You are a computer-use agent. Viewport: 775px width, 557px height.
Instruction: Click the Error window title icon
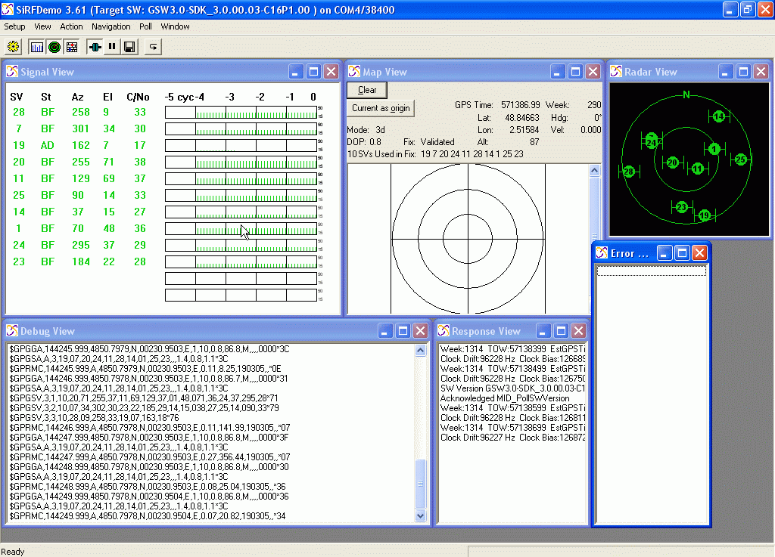tap(602, 252)
